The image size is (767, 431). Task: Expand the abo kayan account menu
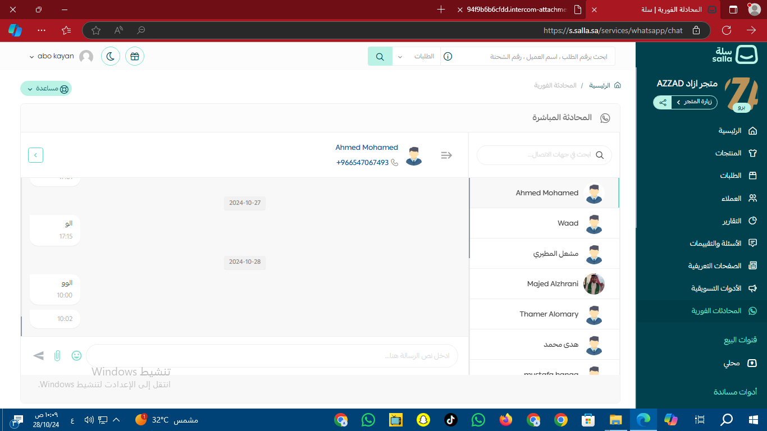tap(56, 57)
